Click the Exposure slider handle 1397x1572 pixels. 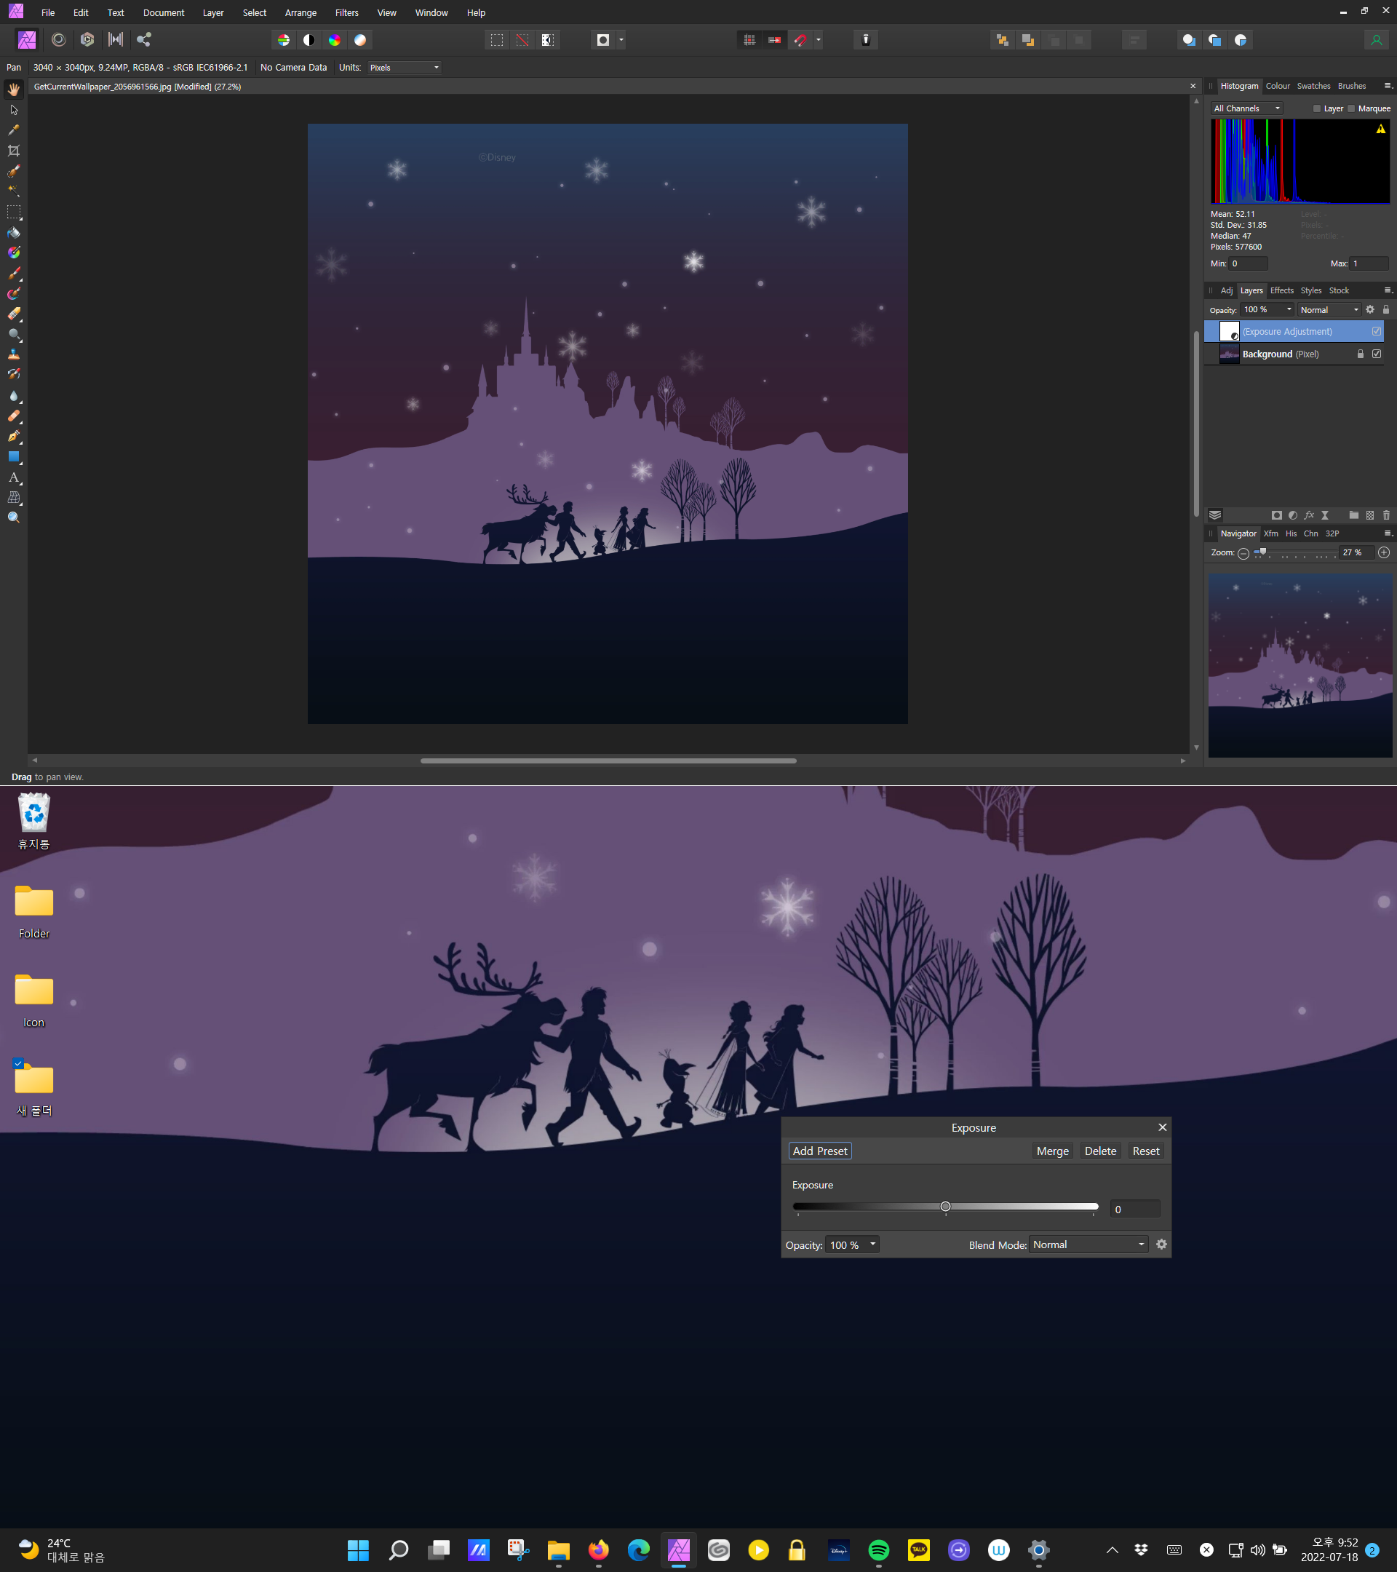coord(946,1207)
